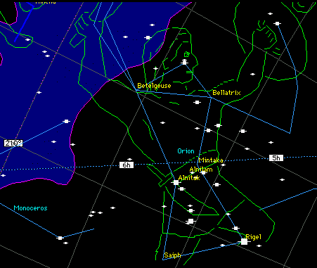Select the Saiph star label

(172, 255)
